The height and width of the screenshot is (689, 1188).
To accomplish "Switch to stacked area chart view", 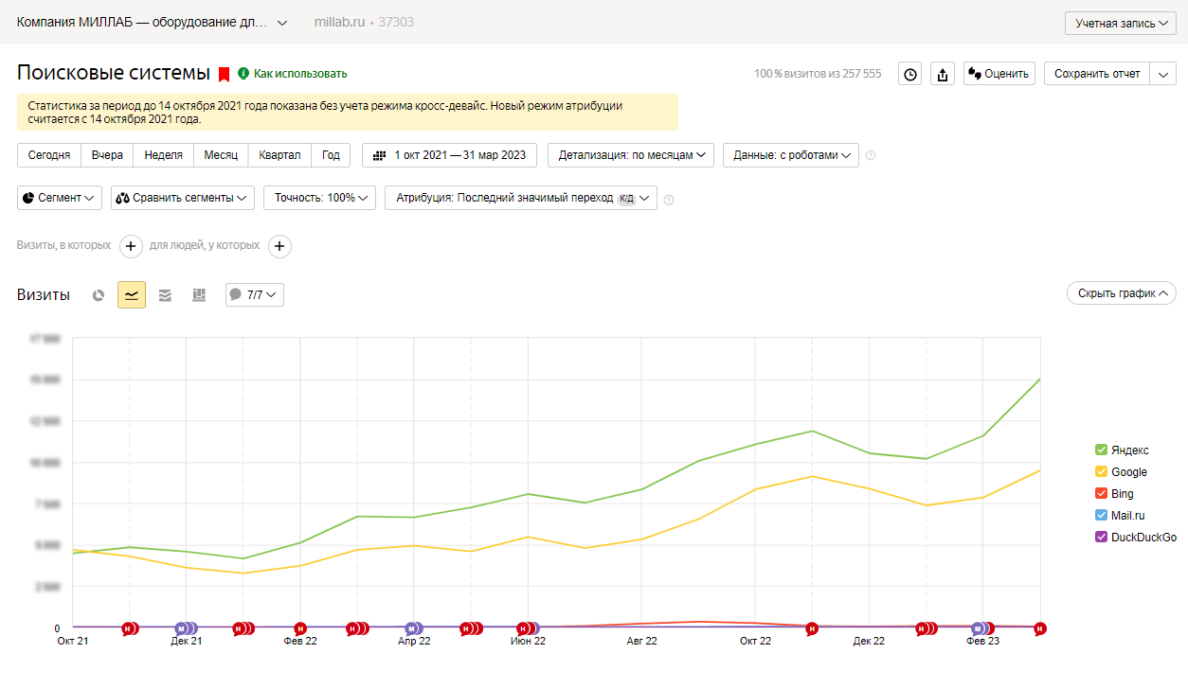I will tap(165, 295).
